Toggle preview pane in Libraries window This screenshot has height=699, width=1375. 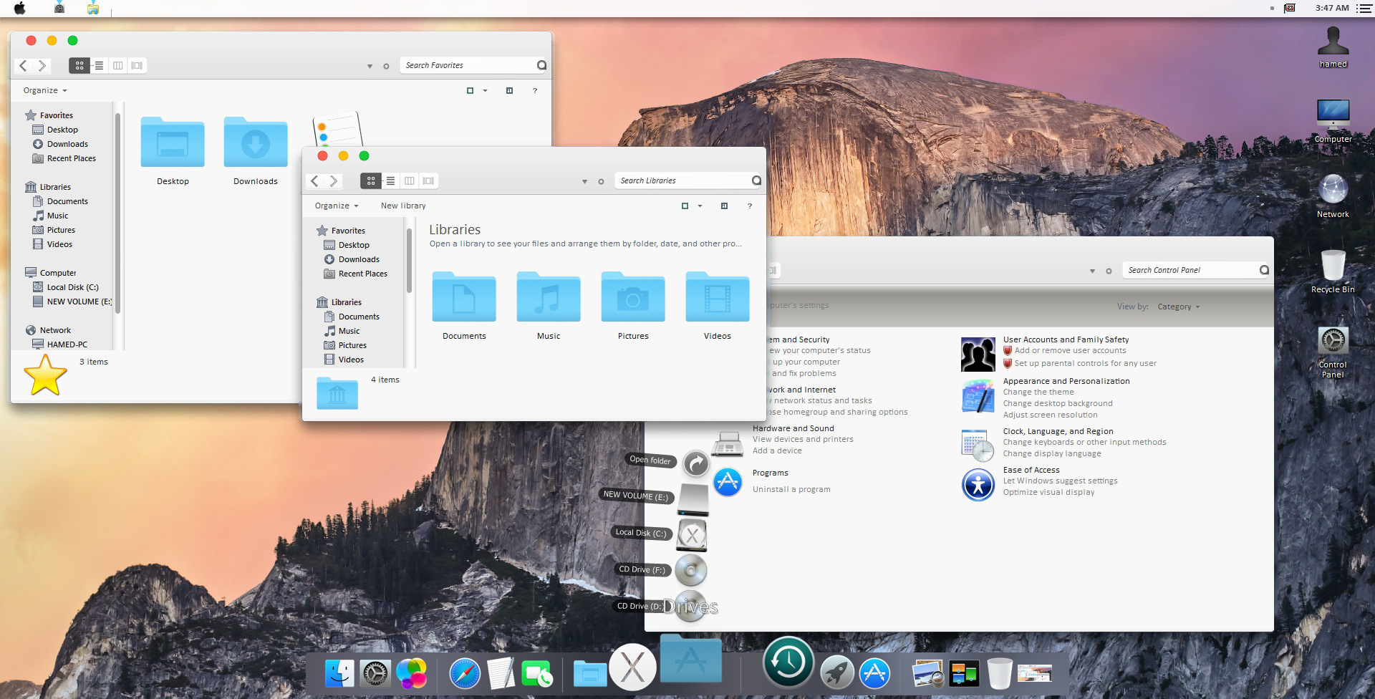pyautogui.click(x=724, y=206)
